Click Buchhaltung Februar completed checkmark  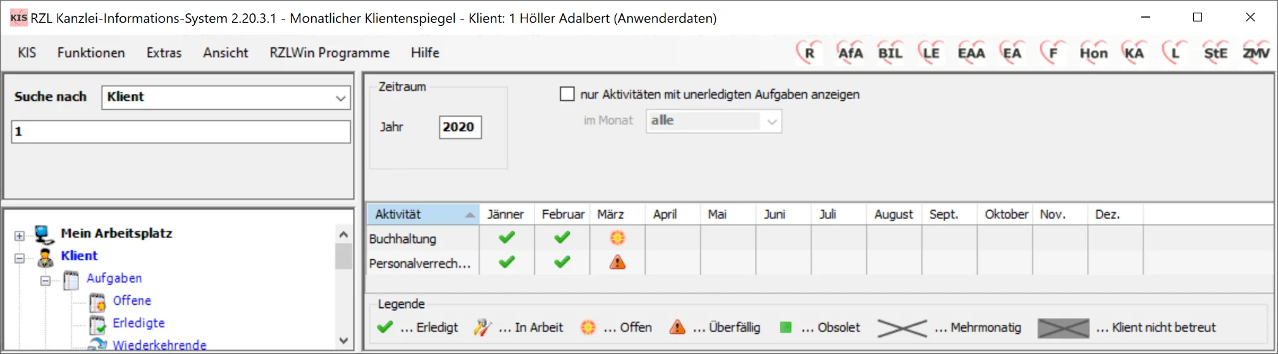point(562,238)
